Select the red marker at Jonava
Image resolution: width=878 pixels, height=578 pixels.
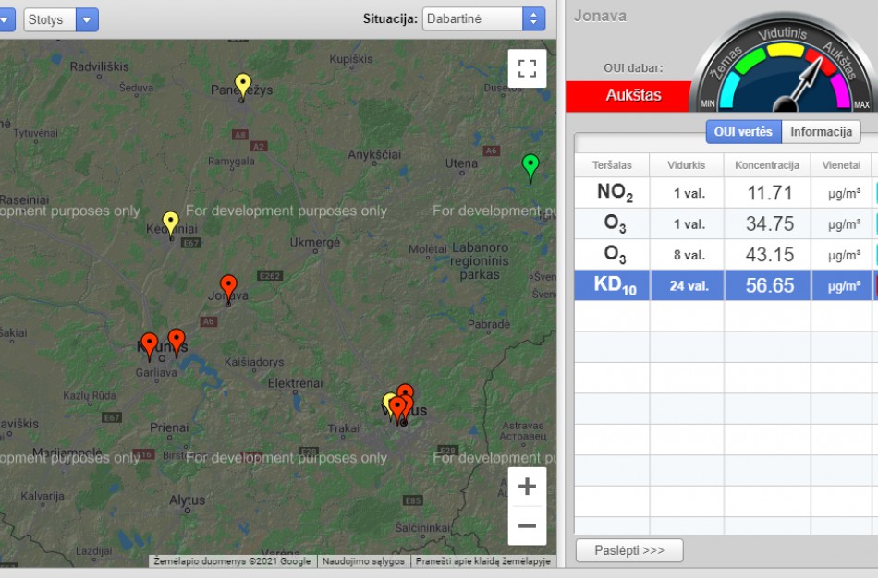pyautogui.click(x=228, y=286)
